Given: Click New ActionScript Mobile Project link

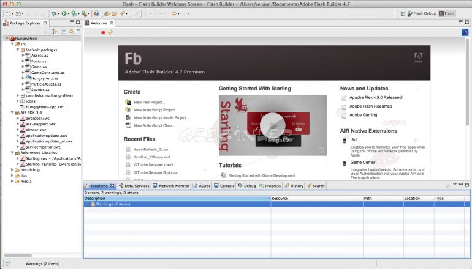Looking at the screenshot, I should [x=161, y=118].
